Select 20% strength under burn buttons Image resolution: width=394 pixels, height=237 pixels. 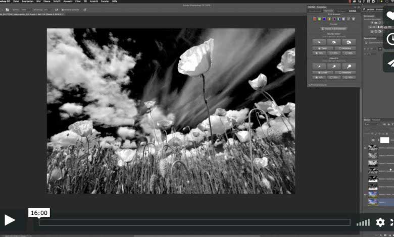(334, 53)
